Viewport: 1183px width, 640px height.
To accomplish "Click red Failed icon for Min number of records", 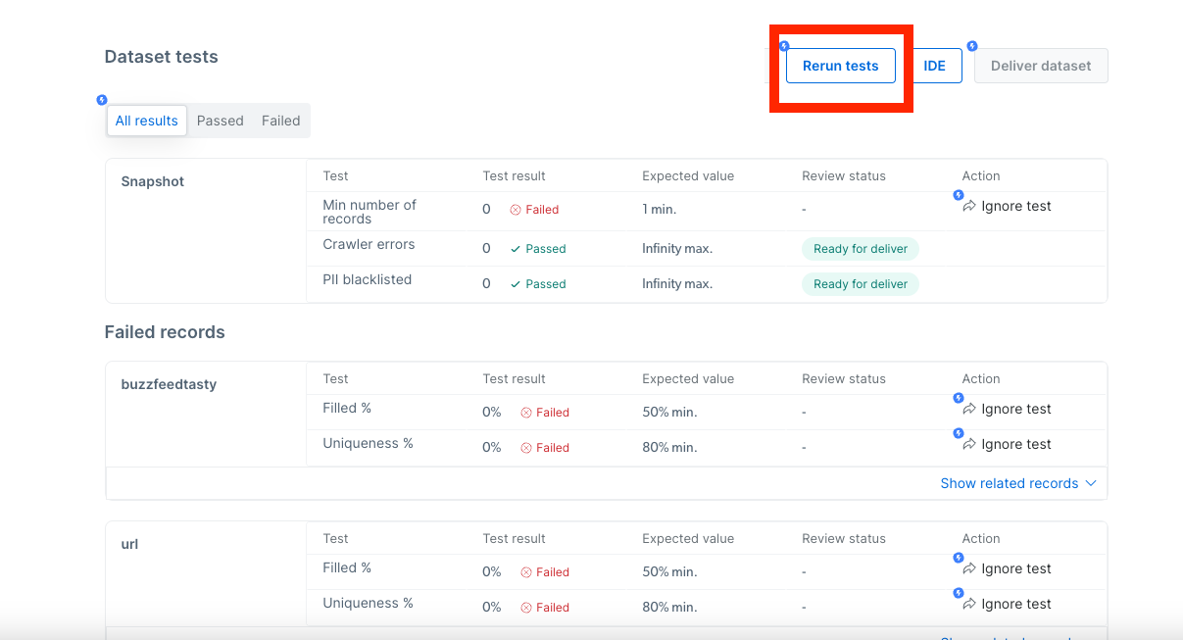I will tap(516, 210).
